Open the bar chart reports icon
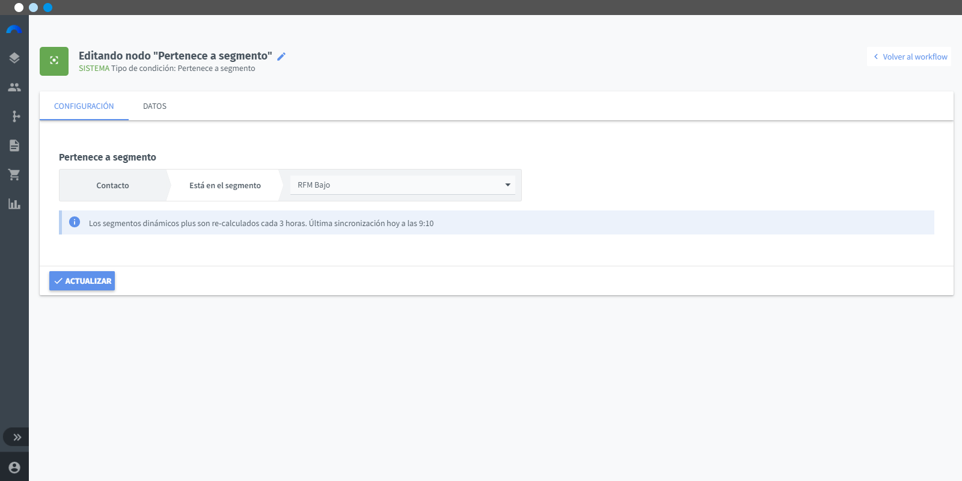Viewport: 962px width, 481px height. (x=14, y=204)
